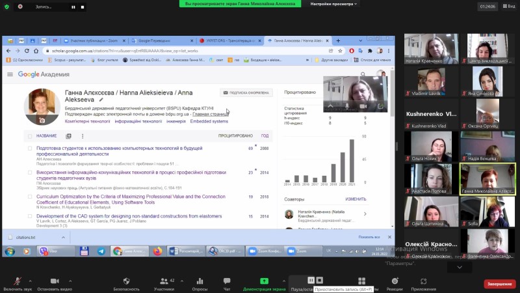Tick the checkbox beside Curriculum Optimization article

[29, 196]
